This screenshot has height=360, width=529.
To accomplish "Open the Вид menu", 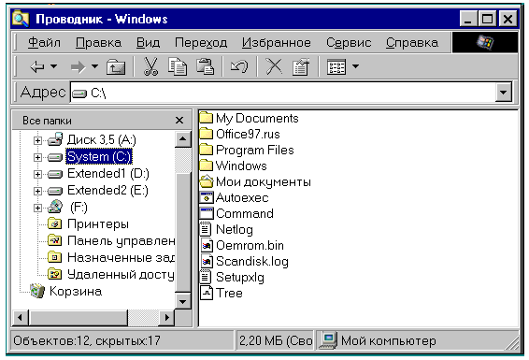I will click(148, 42).
